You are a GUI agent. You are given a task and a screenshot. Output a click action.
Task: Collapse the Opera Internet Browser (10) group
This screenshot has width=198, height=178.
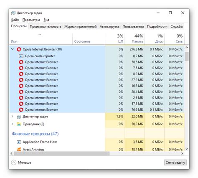[13, 49]
